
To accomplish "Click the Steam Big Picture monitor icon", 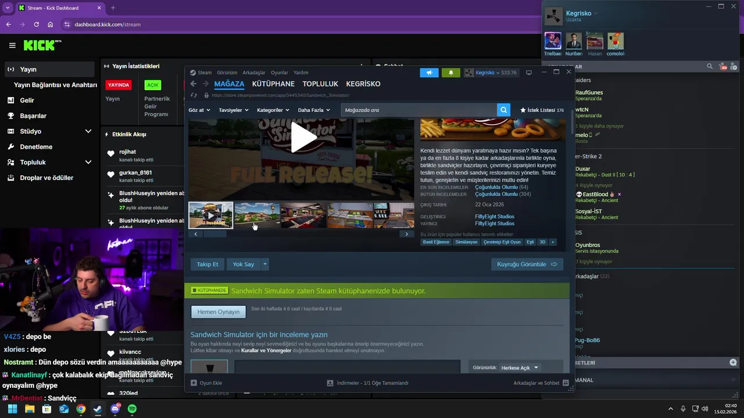I will pos(528,73).
